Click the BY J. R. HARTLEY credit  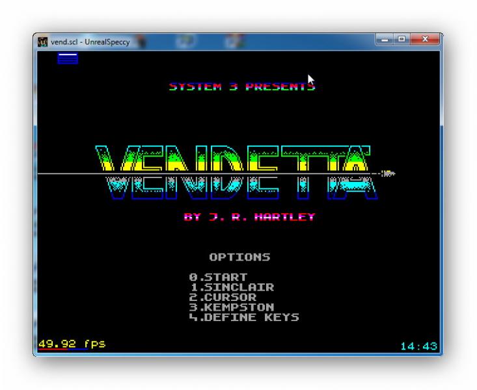[x=249, y=217]
